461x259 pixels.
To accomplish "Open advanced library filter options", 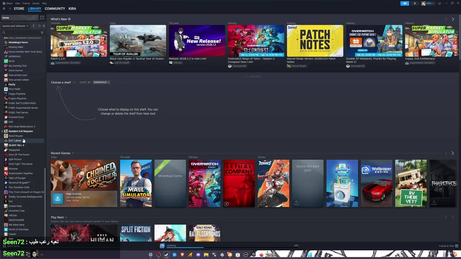I will pyautogui.click(x=42, y=33).
